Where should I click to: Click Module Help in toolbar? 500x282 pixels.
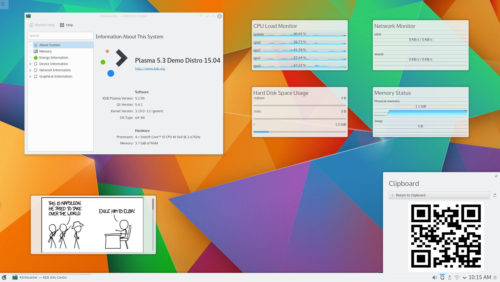pyautogui.click(x=42, y=25)
